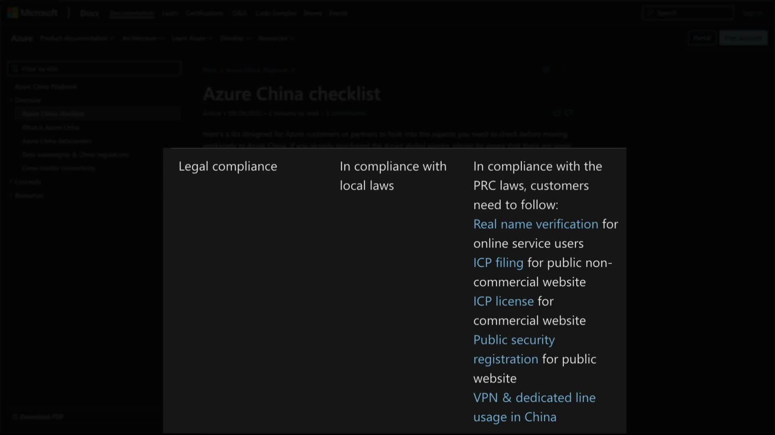Viewport: 775px width, 435px height.
Task: Click the thumbs-up feedback icon
Action: [557, 113]
